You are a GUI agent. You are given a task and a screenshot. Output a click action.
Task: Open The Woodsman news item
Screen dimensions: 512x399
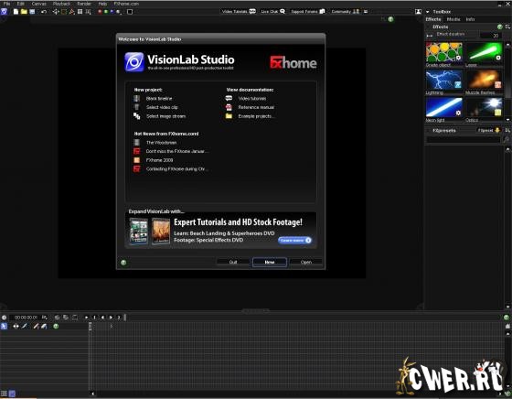click(x=161, y=143)
